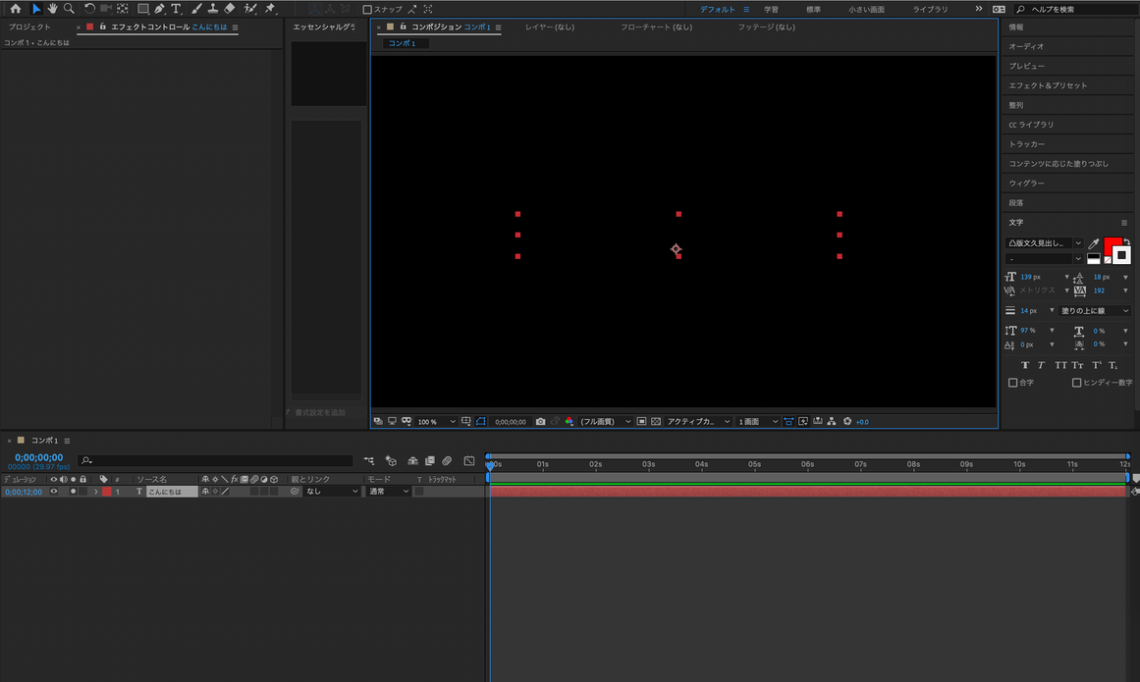Select the Rotation tool
This screenshot has width=1140, height=682.
(x=89, y=9)
